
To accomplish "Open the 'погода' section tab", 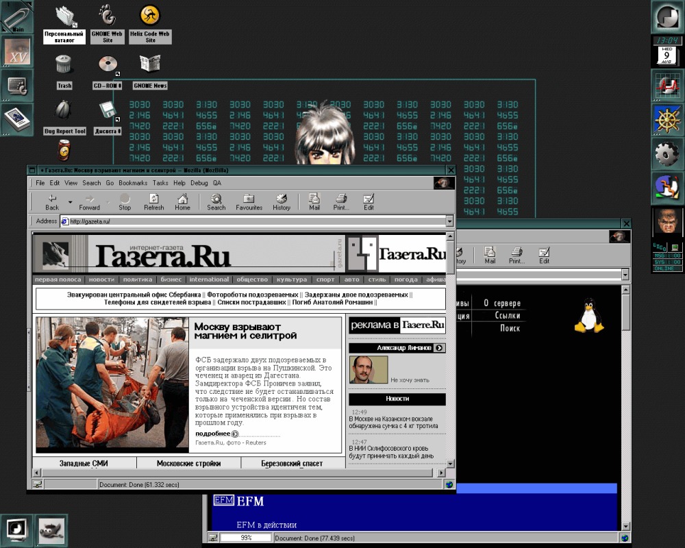I will (406, 279).
